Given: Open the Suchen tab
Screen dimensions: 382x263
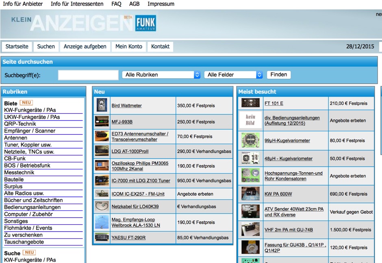Looking at the screenshot, I should pyautogui.click(x=46, y=46).
